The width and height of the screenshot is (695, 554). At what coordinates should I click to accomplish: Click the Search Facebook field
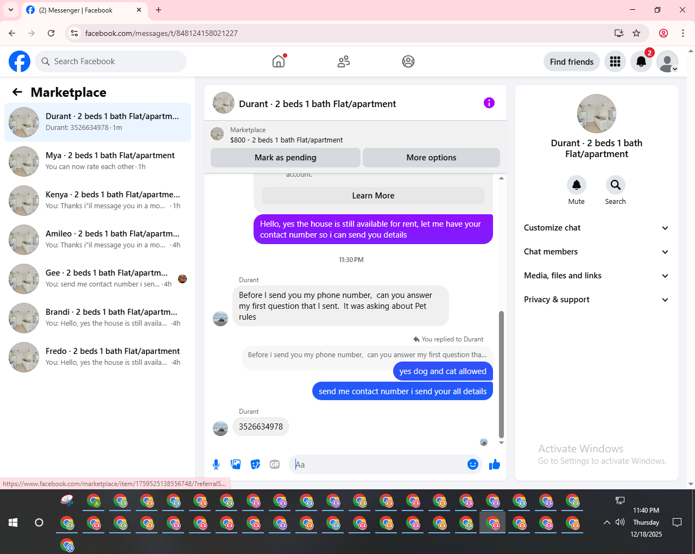111,61
